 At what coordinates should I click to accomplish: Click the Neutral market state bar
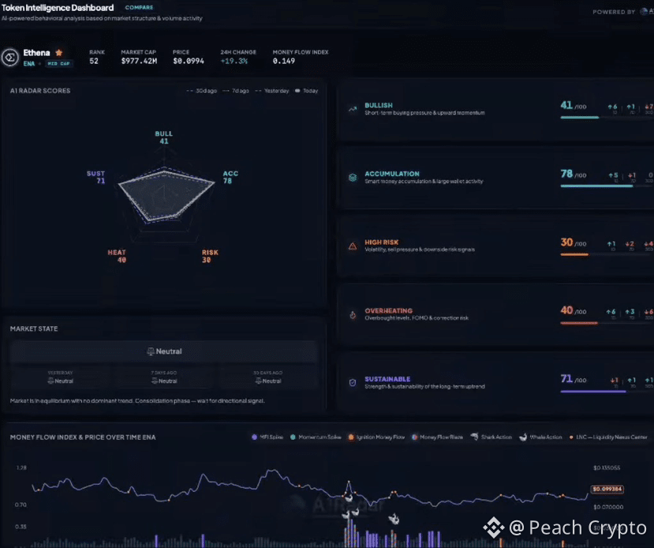[x=164, y=351]
